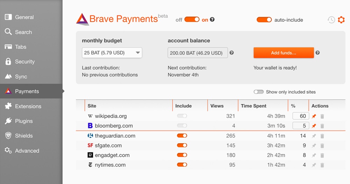The image size is (350, 184).
Task: Delete engadget.com with trash icon
Action: (x=322, y=155)
